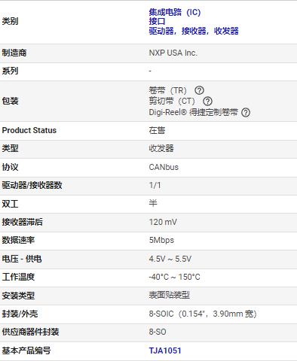The image size is (297, 361).
Task: Select the CANbus protocol value
Action: click(x=164, y=167)
